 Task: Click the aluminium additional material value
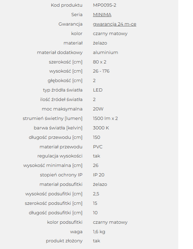[x=106, y=52]
